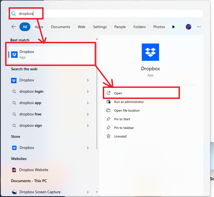Choose Run as administrator
The image size is (214, 197).
pos(129,102)
